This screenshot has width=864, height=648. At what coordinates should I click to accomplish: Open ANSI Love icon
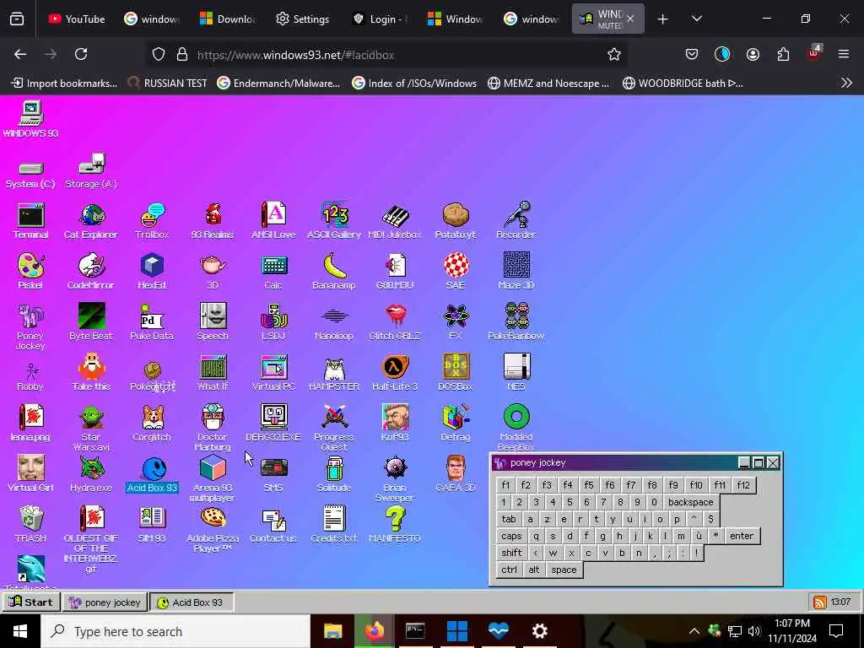coord(273,220)
